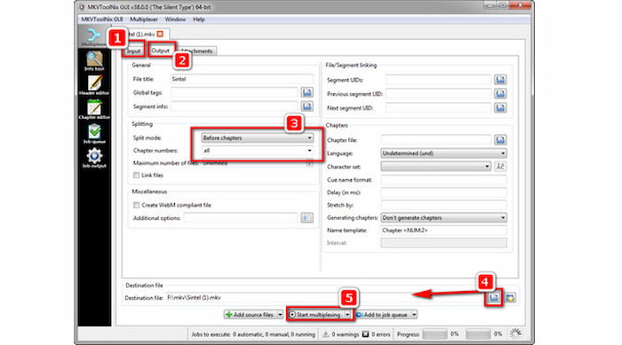Screen dimensions: 622x345
Task: Expand Add to job queue arrow menu
Action: tap(414, 315)
